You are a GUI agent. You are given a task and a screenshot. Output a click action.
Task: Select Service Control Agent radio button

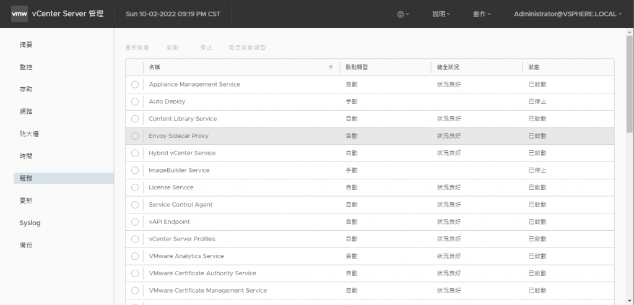coord(135,205)
